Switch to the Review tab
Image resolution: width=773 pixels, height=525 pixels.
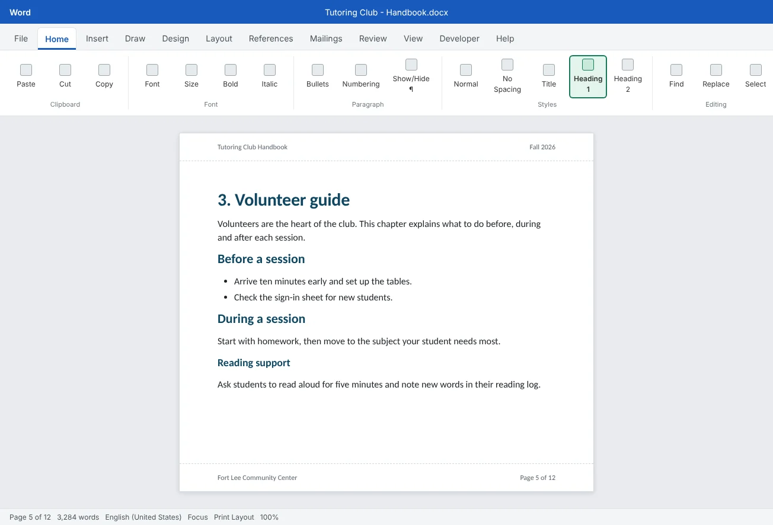[373, 39]
